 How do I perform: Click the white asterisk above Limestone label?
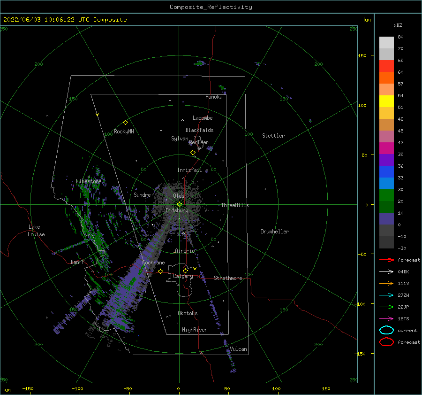[x=89, y=177]
